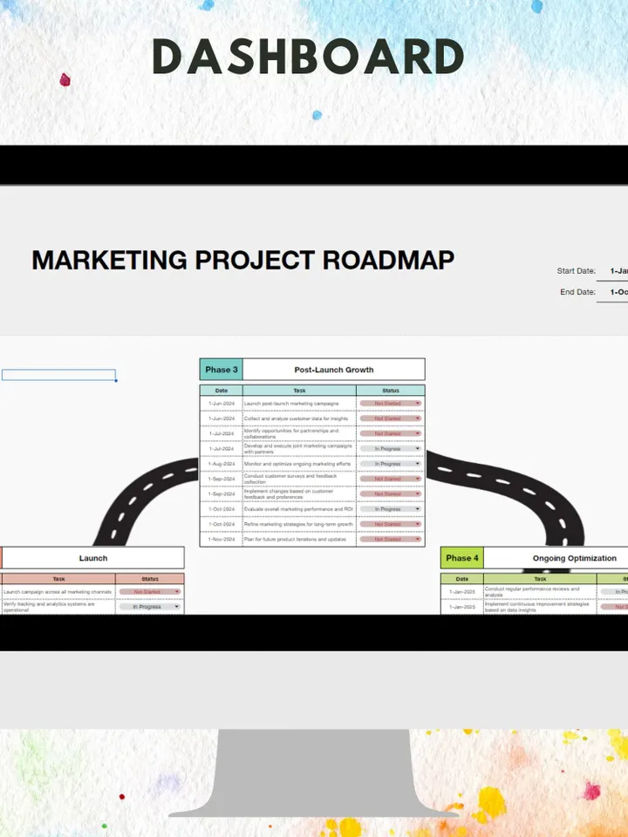Select the 1-Nov-2024 date cell
The image size is (628, 837).
point(221,539)
